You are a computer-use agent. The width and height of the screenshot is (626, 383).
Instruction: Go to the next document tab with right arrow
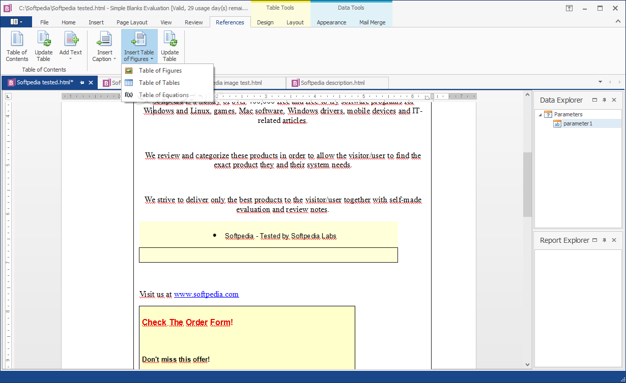[619, 82]
